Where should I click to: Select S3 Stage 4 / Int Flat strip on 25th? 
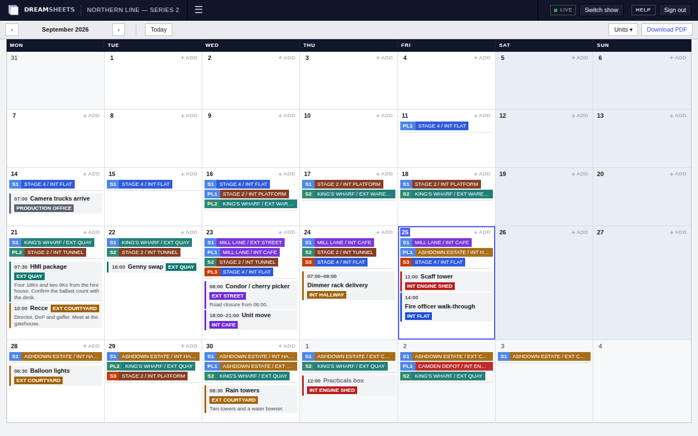click(432, 262)
